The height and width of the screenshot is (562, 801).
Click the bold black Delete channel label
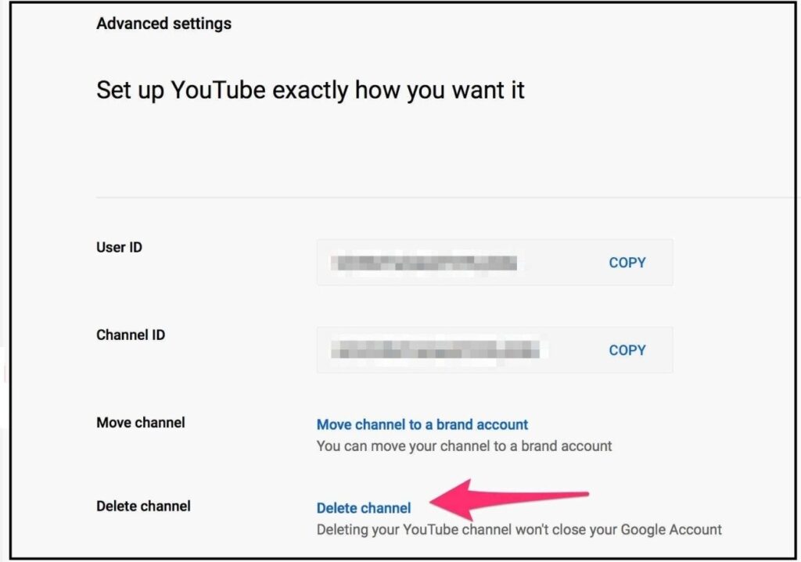[x=144, y=507]
